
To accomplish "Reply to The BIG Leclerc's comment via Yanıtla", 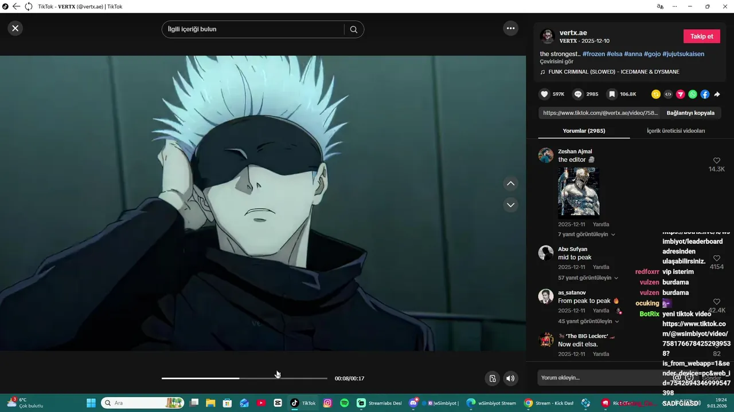I will (601, 354).
